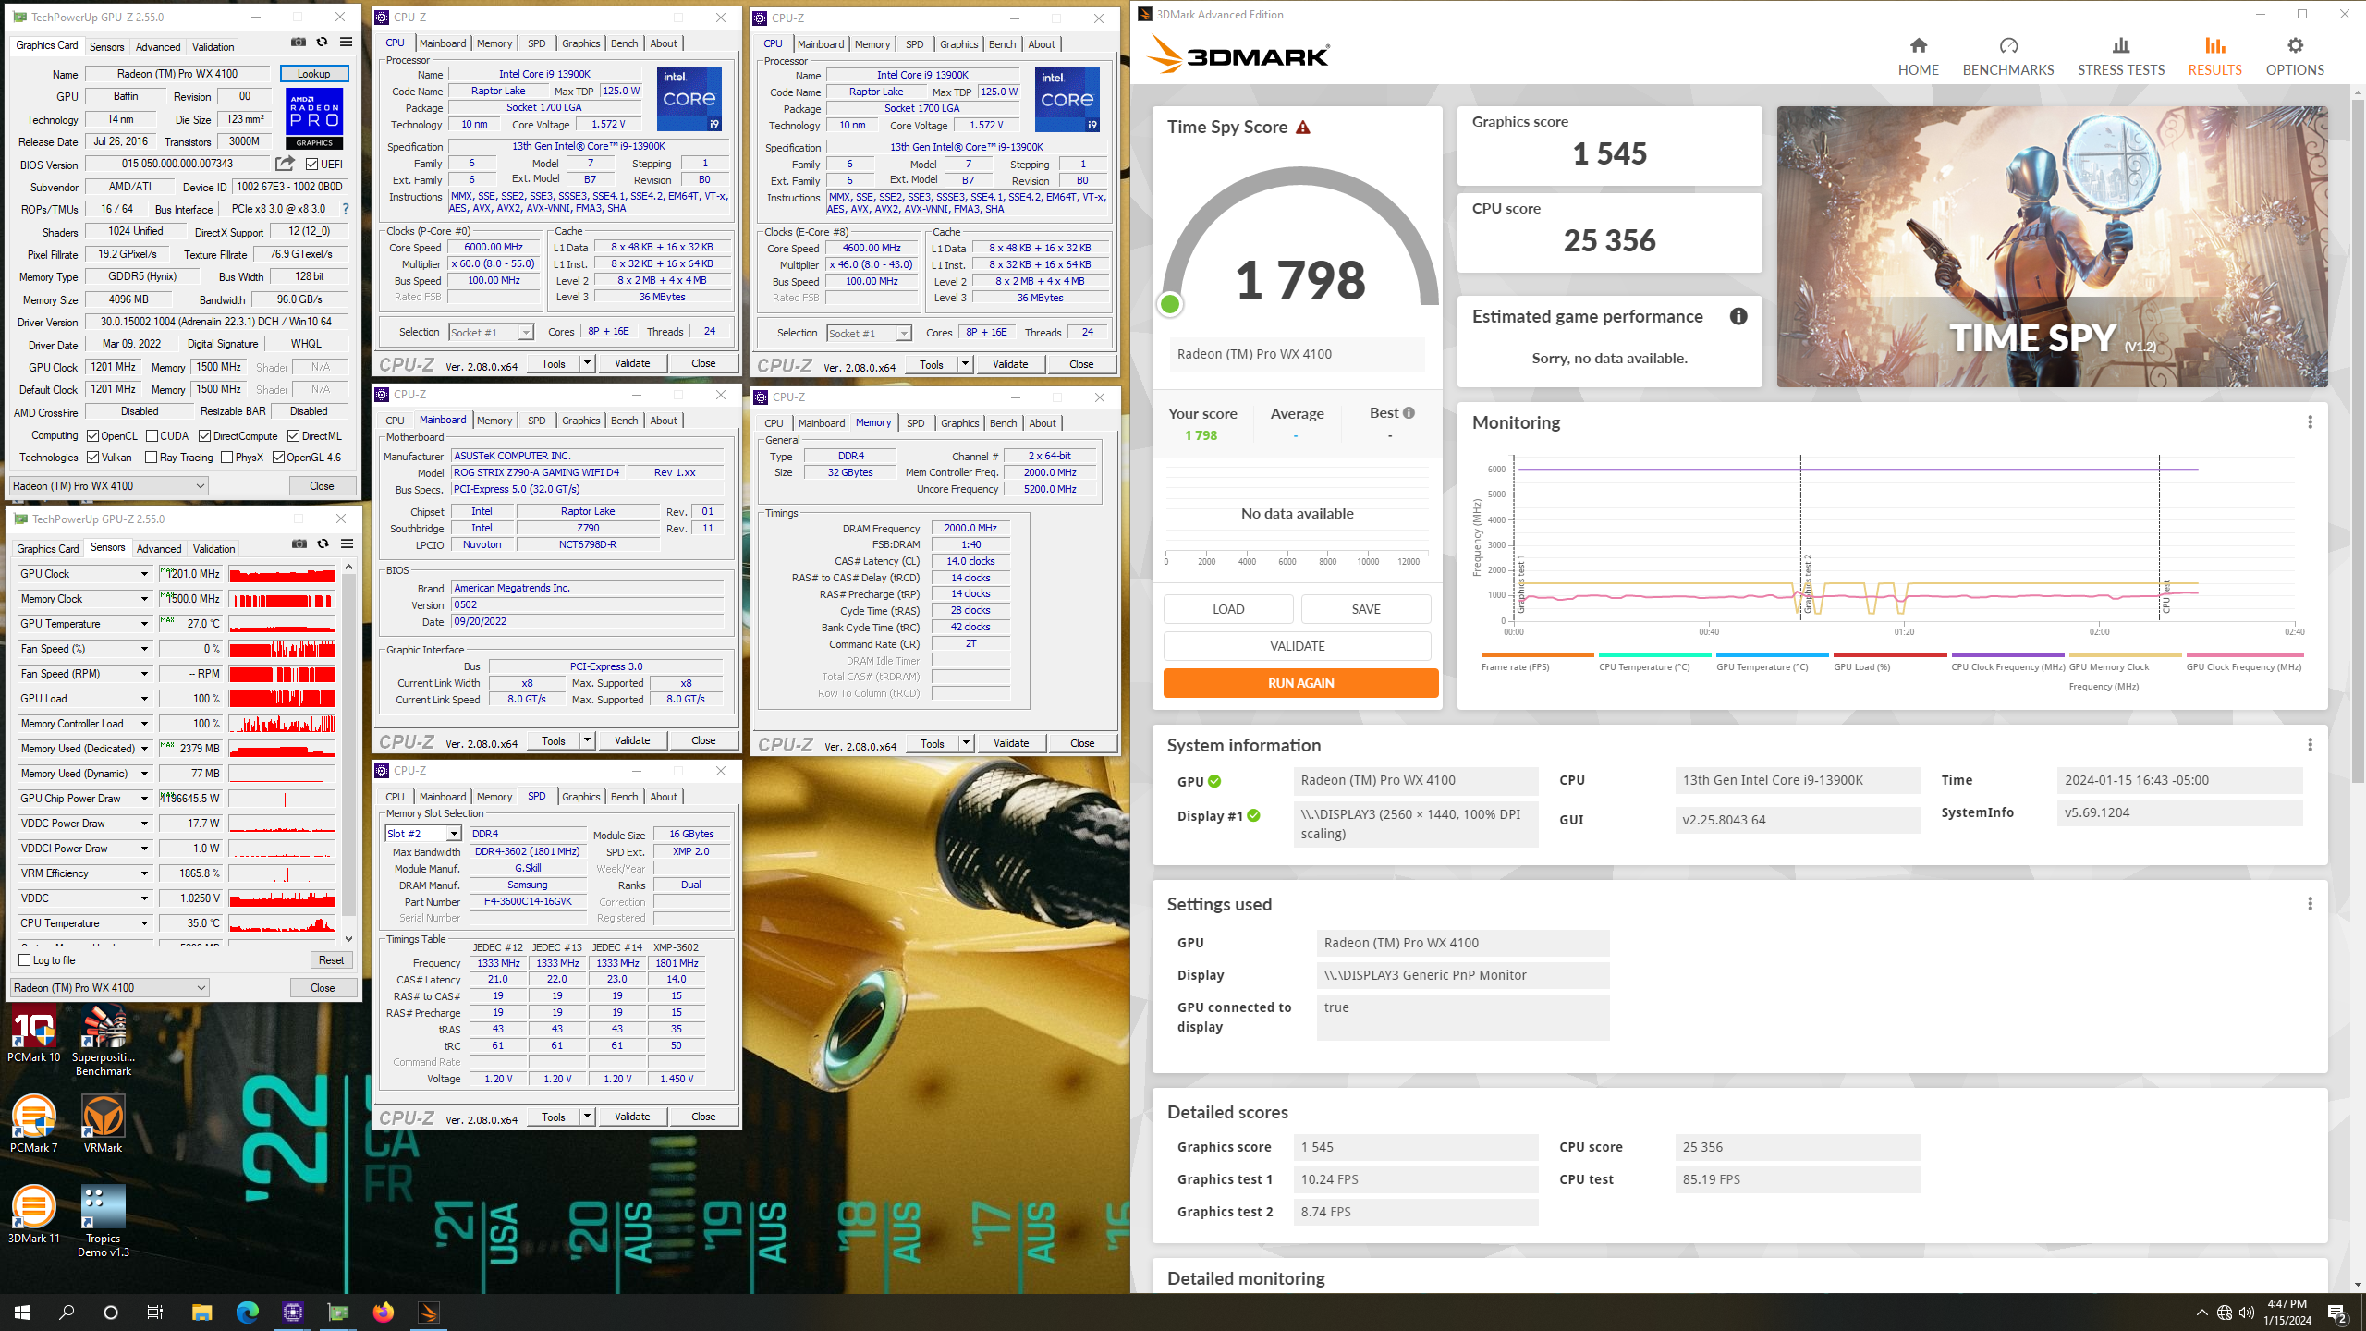Click camera icon in GPU-Z Sensors window
The height and width of the screenshot is (1331, 2366).
[299, 544]
